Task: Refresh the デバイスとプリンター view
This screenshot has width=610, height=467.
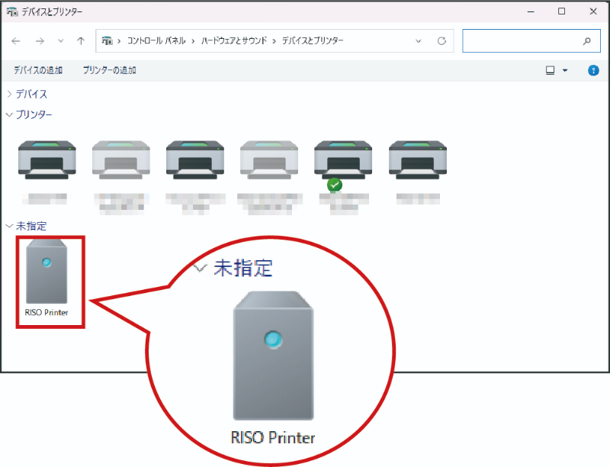Action: (441, 41)
